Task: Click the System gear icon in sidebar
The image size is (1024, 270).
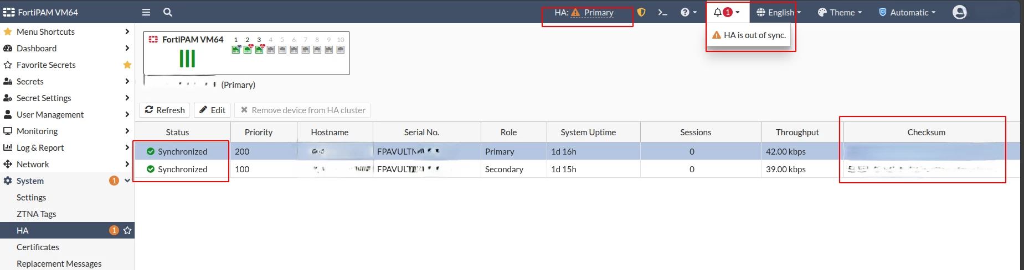Action: [8, 181]
